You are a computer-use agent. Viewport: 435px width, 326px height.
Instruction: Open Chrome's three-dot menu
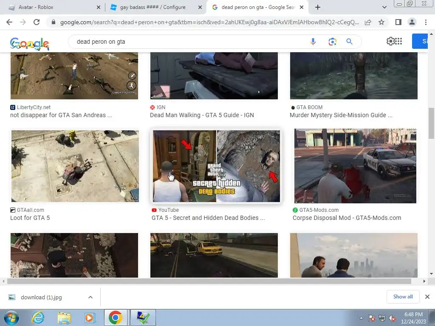[426, 22]
